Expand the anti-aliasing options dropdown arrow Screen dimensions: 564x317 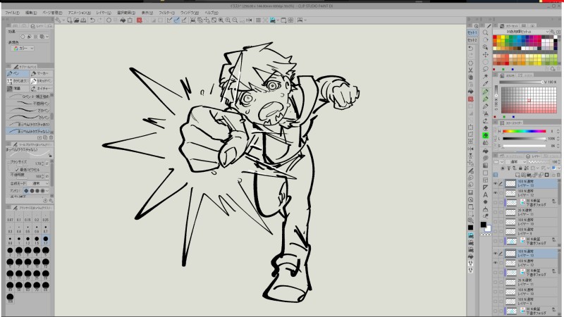click(x=47, y=191)
